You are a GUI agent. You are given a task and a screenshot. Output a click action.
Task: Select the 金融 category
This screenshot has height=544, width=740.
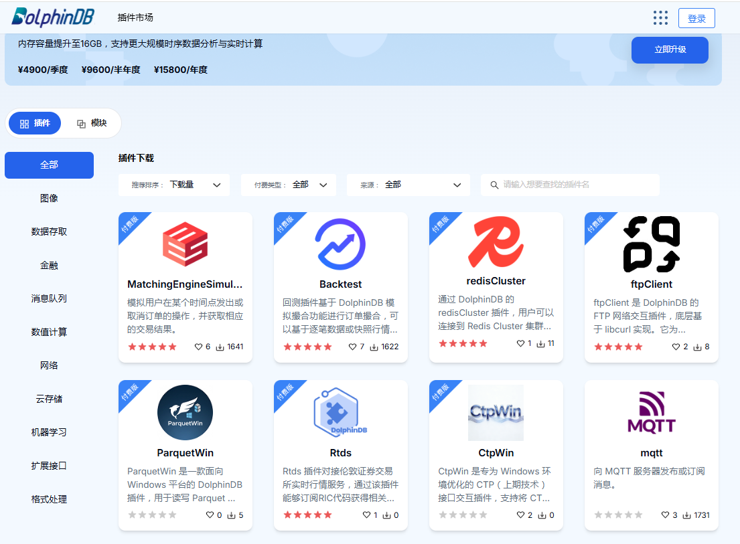tap(49, 266)
